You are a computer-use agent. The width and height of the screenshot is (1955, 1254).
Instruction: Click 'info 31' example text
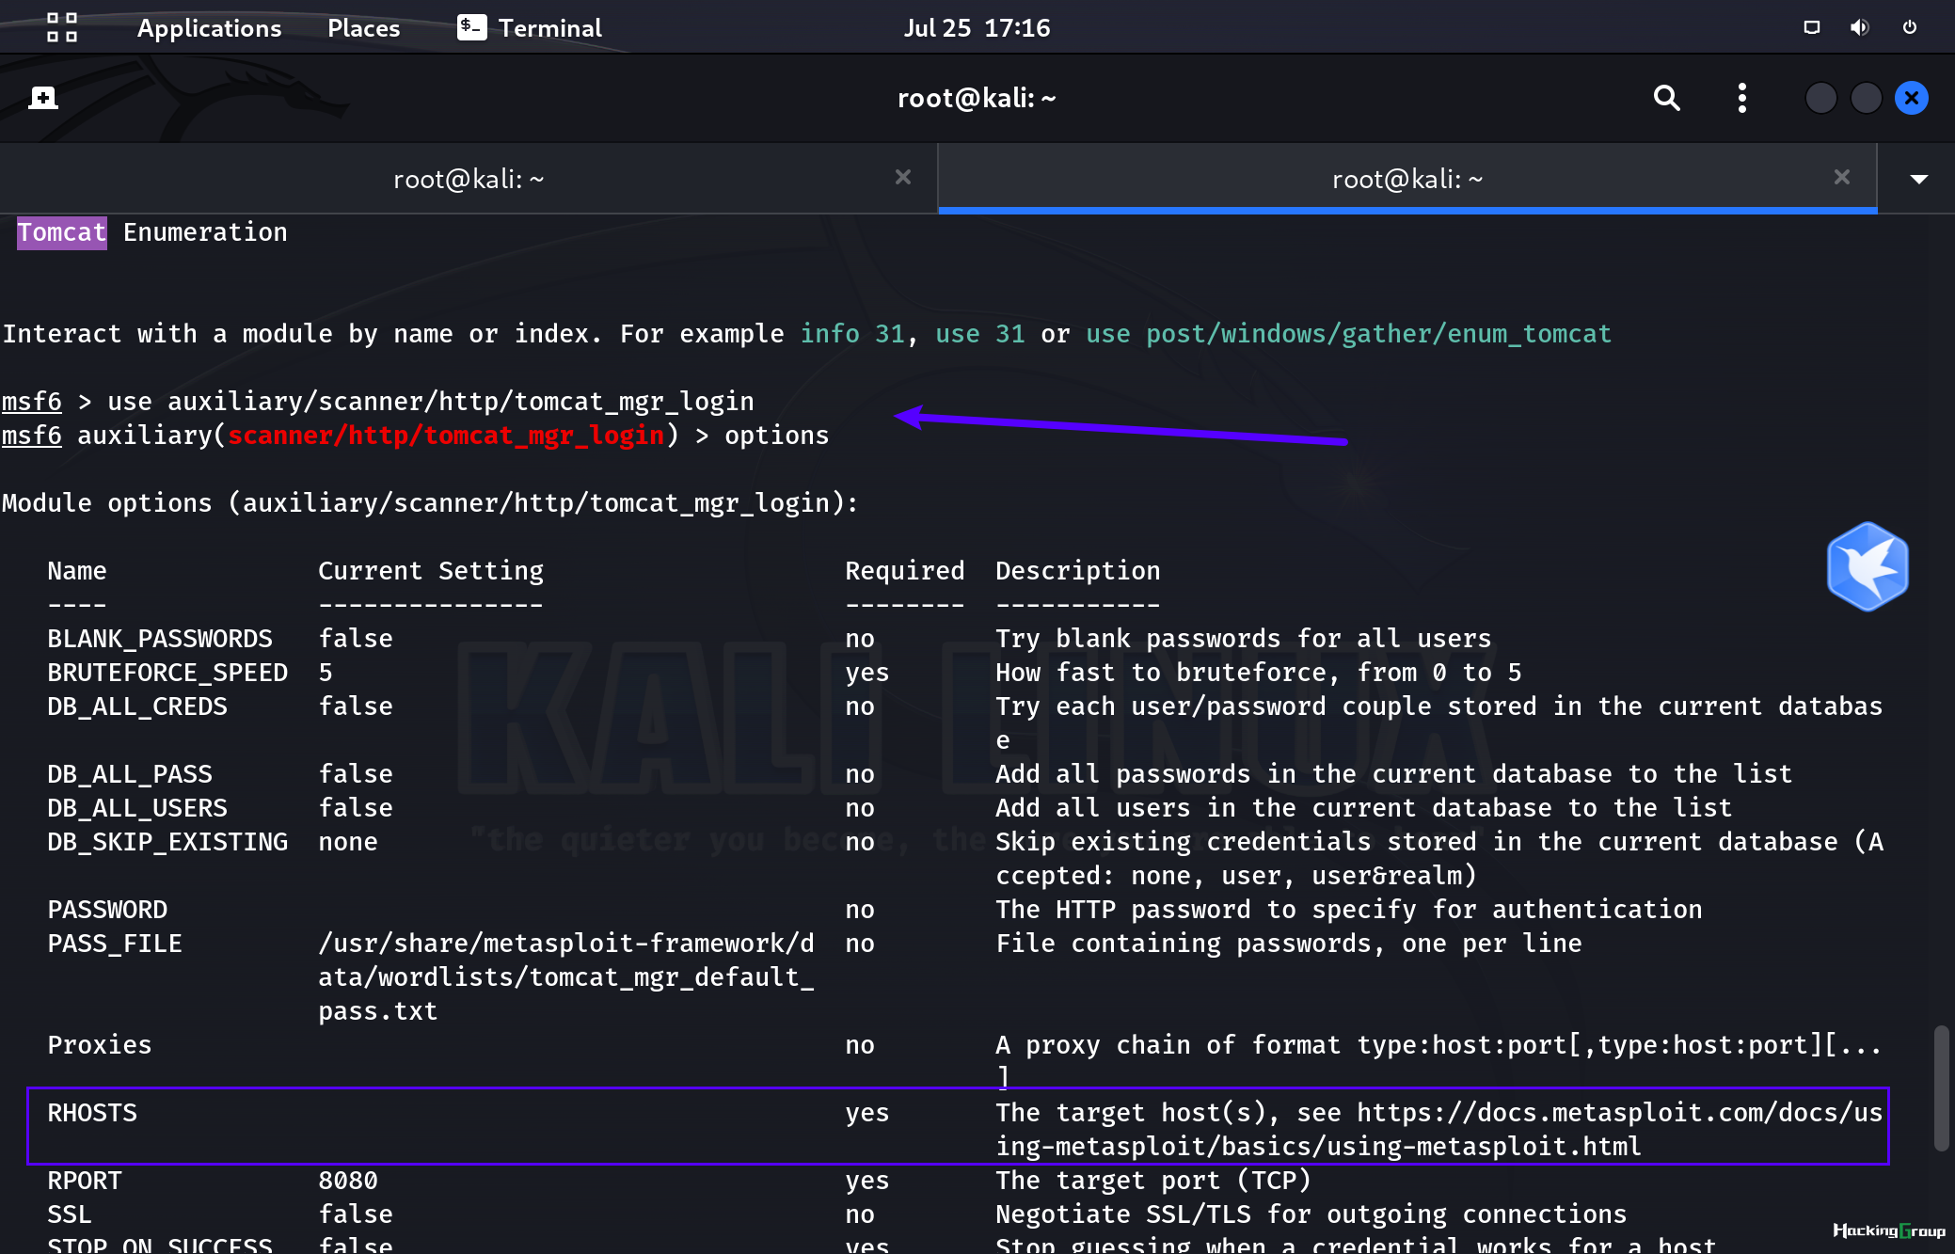pyautogui.click(x=852, y=334)
